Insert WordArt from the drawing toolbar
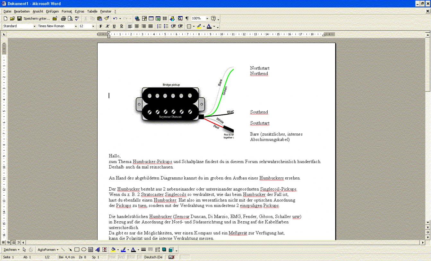The width and height of the screenshot is (431, 261). tap(98, 249)
